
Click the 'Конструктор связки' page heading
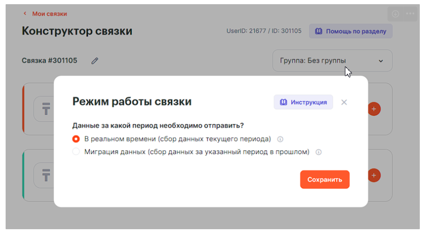[x=77, y=31]
